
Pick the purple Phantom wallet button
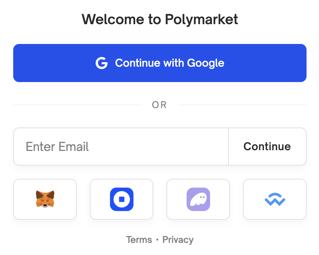point(198,199)
